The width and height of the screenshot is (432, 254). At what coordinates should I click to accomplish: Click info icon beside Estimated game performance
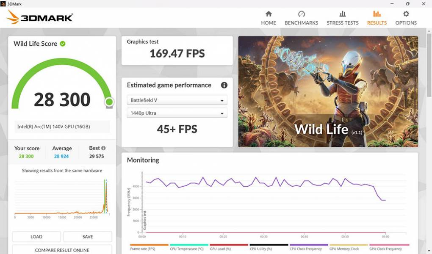coord(224,85)
